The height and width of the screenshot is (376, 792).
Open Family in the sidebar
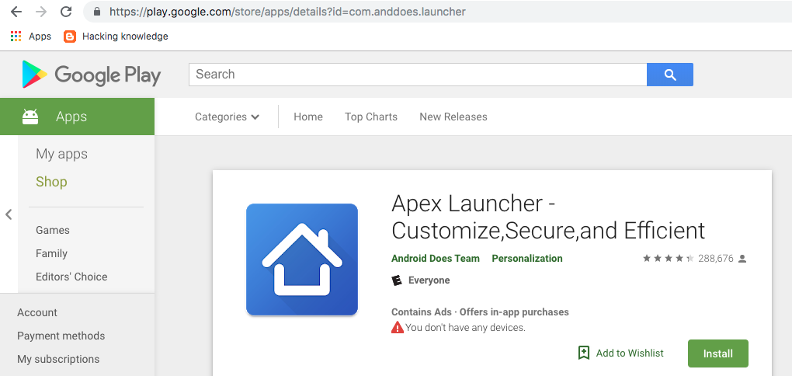(x=51, y=254)
